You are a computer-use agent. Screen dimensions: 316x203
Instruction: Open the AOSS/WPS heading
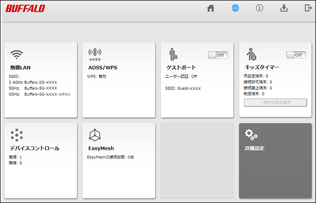(103, 67)
